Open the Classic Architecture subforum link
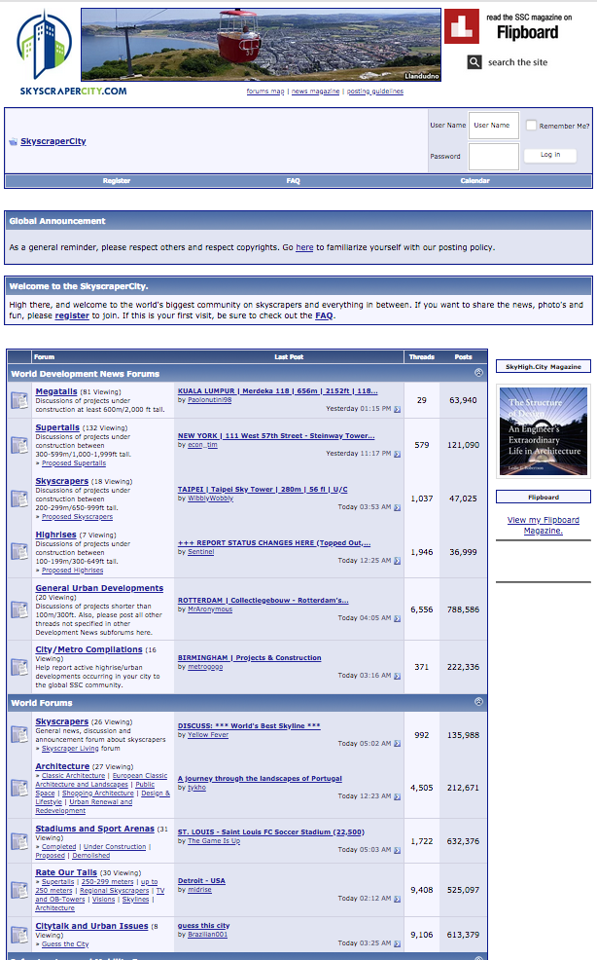 click(73, 776)
